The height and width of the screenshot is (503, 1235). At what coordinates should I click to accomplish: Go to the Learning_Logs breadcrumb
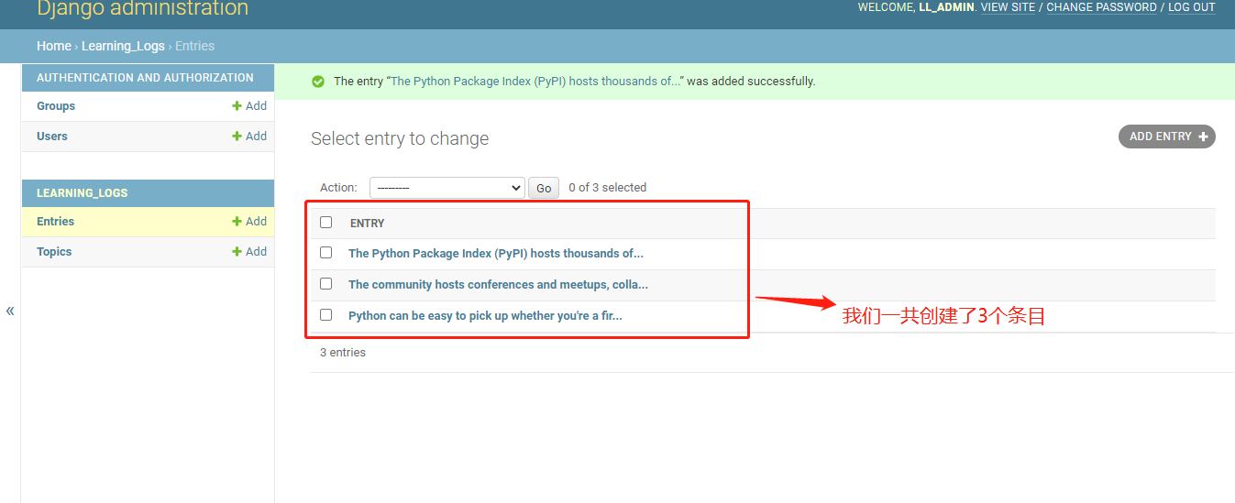coord(123,46)
